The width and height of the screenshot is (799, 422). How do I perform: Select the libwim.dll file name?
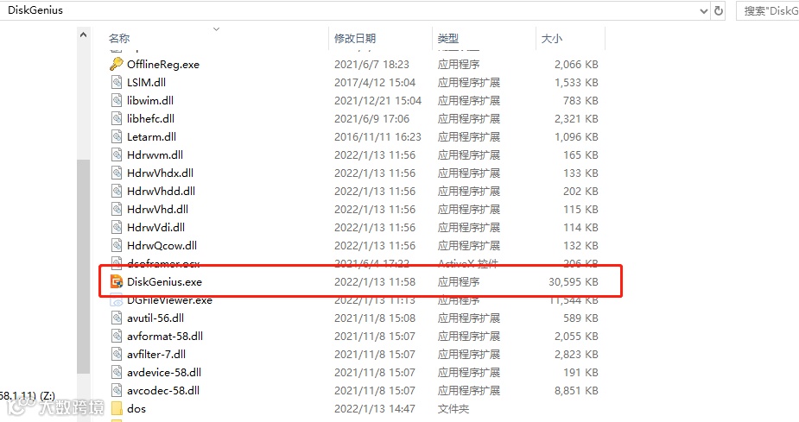point(150,100)
